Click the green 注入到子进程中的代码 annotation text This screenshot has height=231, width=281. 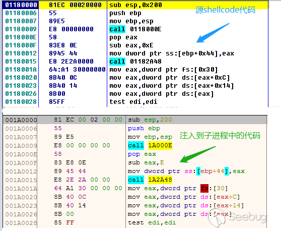220,135
